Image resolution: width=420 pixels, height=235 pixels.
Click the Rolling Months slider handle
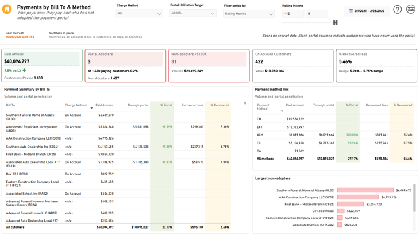(335, 22)
